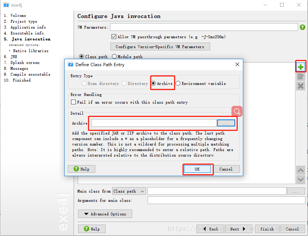
Task: Open Configure Version-Specific VM Parameters
Action: pyautogui.click(x=160, y=47)
